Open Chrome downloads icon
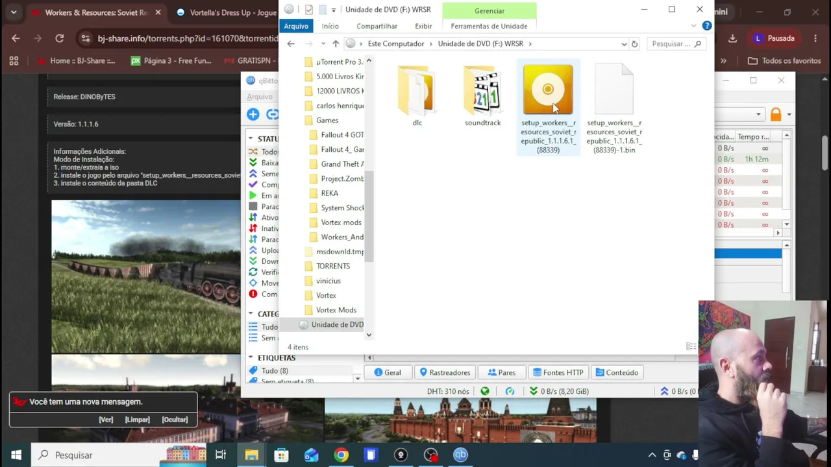Image resolution: width=831 pixels, height=467 pixels. [x=732, y=38]
